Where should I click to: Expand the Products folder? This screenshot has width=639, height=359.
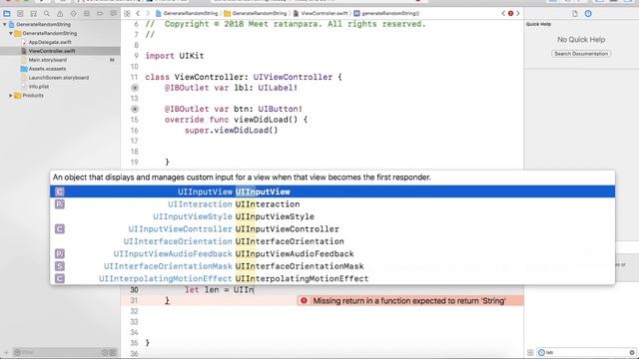click(x=11, y=96)
